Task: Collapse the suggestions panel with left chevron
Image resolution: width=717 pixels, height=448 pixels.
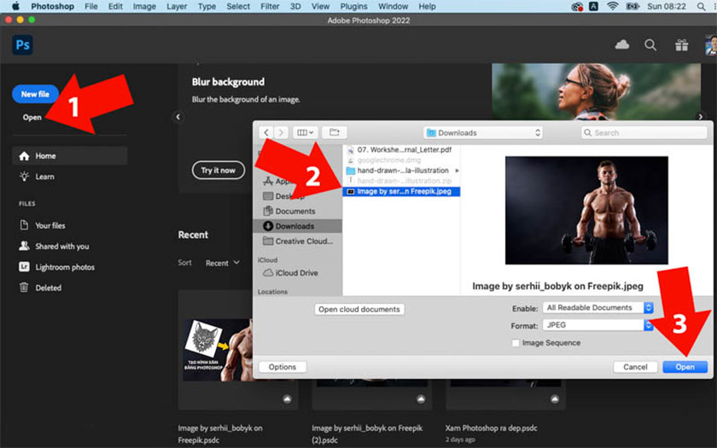Action: 178,117
